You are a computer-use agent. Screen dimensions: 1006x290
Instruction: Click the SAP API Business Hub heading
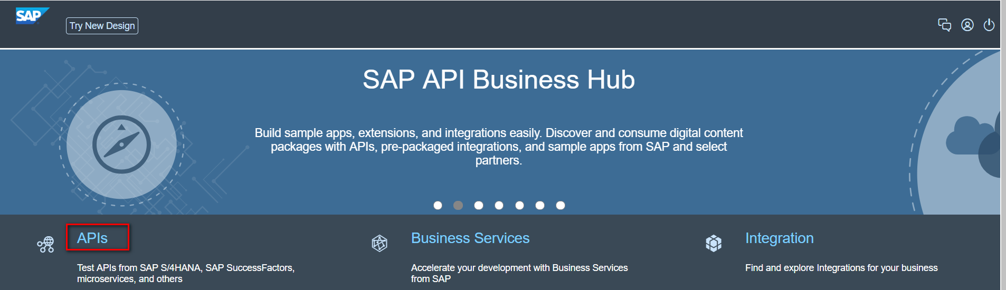499,80
